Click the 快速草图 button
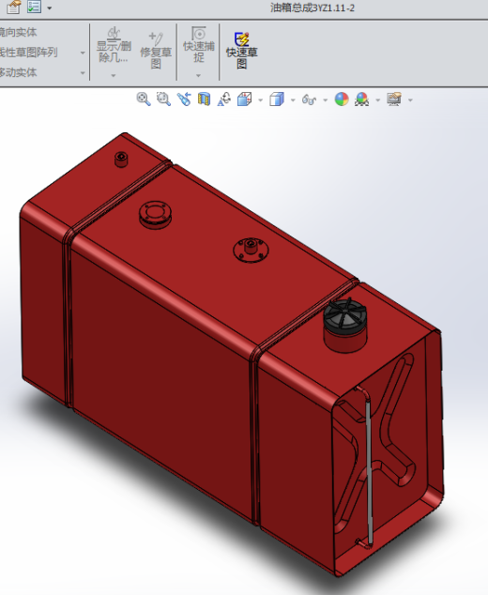The height and width of the screenshot is (595, 488). click(242, 51)
